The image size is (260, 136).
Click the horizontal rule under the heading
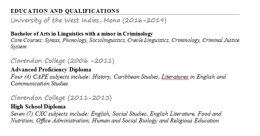[125, 14]
